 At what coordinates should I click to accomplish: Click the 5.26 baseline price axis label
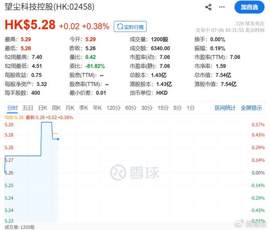click(9, 173)
